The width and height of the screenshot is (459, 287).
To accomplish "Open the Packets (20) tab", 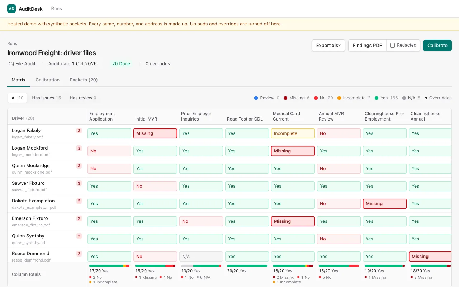I will pyautogui.click(x=84, y=80).
